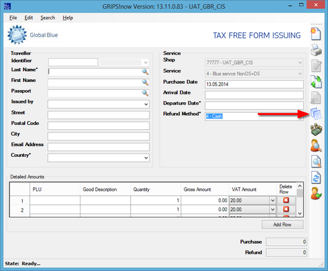Expand the Shop dropdown
The height and width of the screenshot is (271, 328).
pos(300,62)
